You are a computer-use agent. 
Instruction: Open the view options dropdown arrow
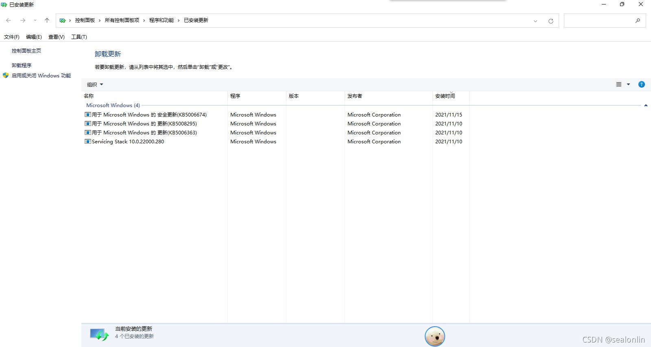tap(628, 84)
